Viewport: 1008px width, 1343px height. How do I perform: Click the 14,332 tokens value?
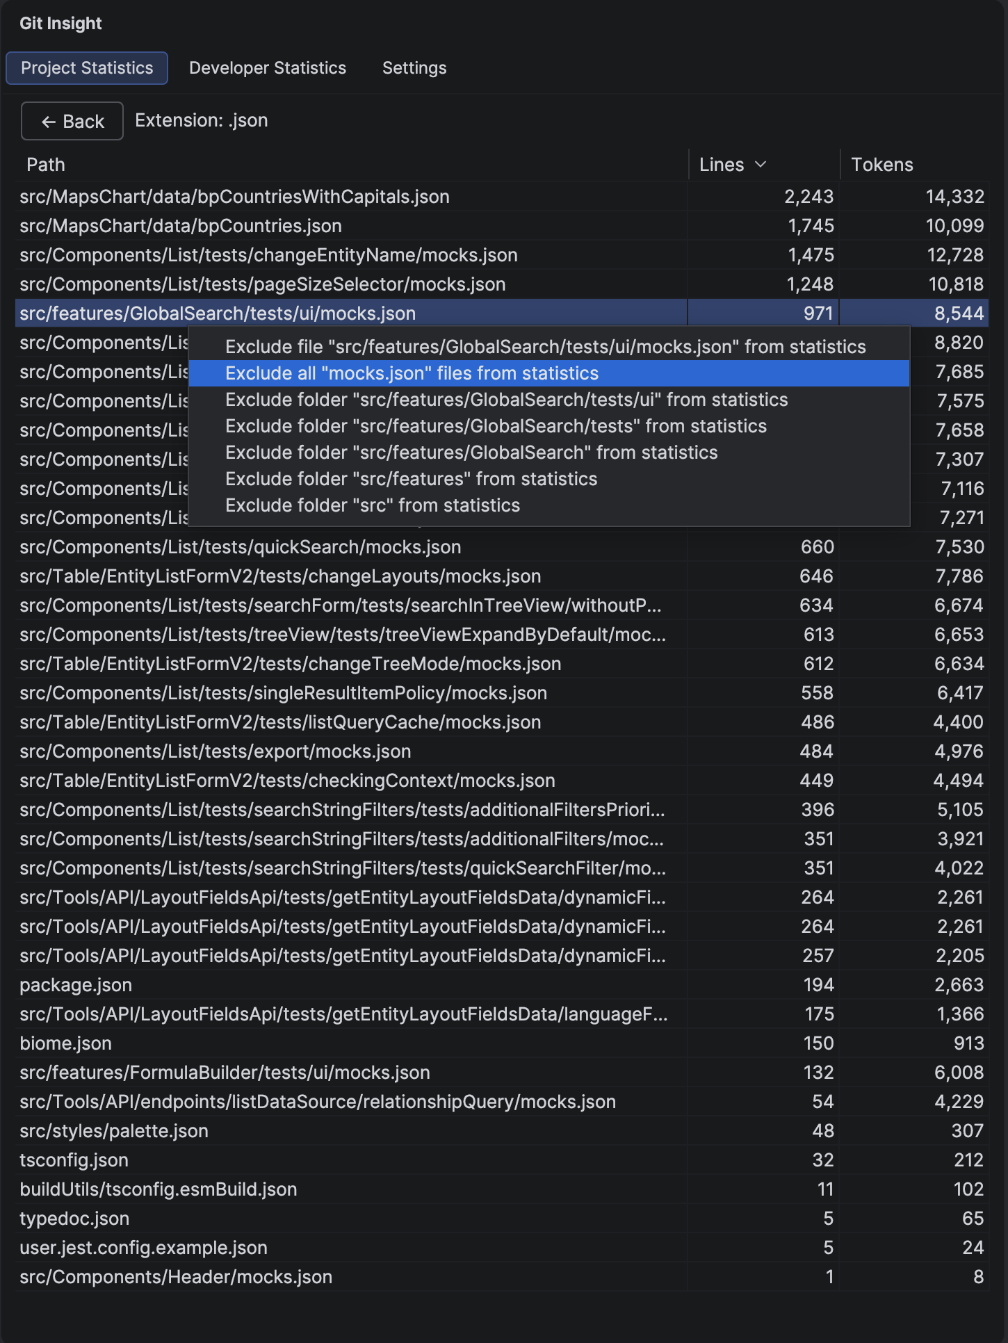click(x=954, y=197)
